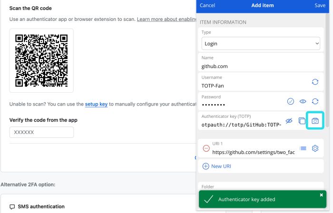Click the URI 1 drag handle icon
This screenshot has width=333, height=213.
[x=303, y=148]
